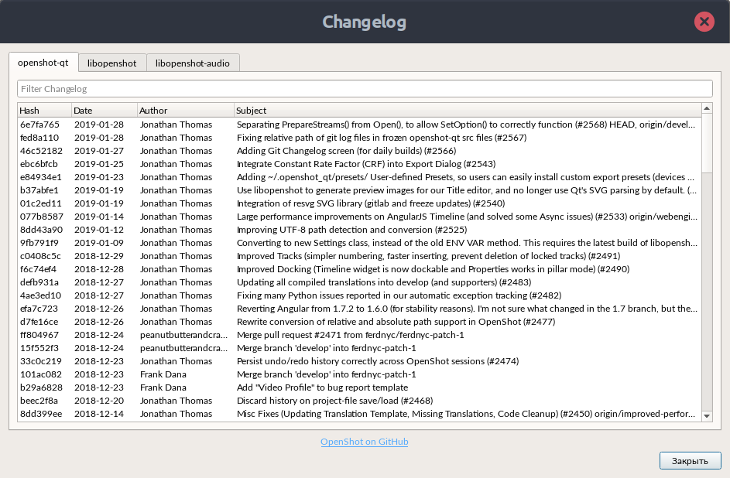Image resolution: width=730 pixels, height=478 pixels.
Task: Focus the Filter Changelog input field
Action: [x=365, y=89]
